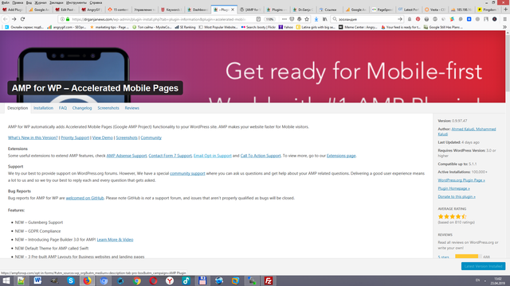
Task: Open the View Demo link
Action: pos(103,137)
